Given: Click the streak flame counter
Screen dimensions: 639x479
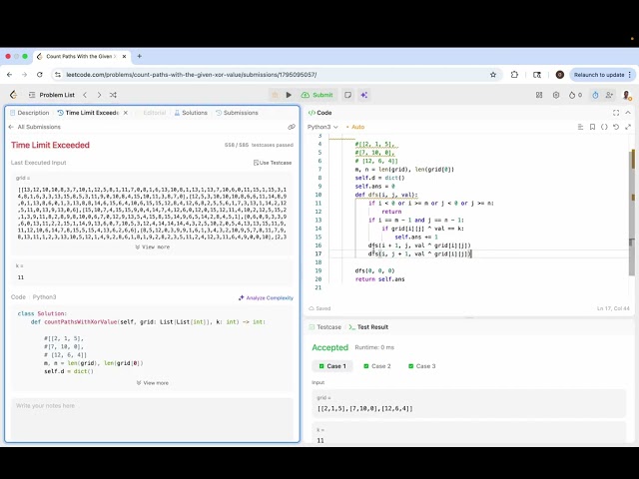Looking at the screenshot, I should pos(575,95).
